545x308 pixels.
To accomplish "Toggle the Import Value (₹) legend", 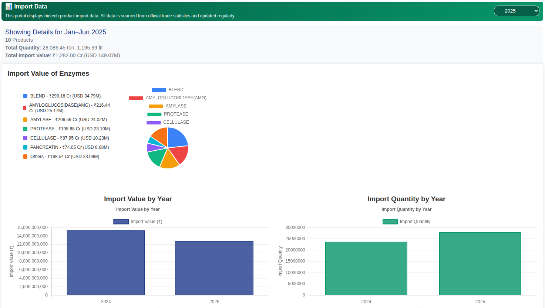I will tap(138, 222).
